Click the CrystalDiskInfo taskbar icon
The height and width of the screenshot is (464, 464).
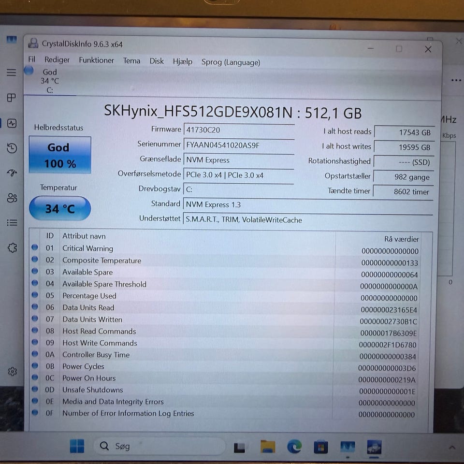click(374, 447)
